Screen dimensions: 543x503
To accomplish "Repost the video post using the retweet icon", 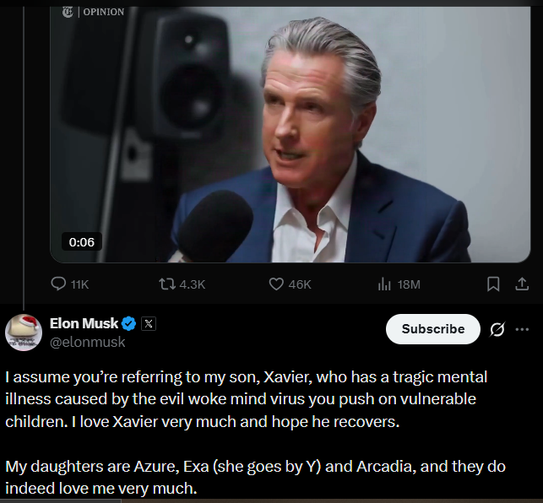I will (166, 284).
